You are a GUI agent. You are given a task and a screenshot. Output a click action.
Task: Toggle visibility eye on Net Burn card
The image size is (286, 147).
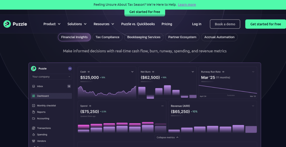[x=153, y=72]
